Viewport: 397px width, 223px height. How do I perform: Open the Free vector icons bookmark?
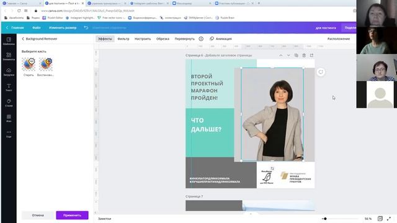(112, 18)
